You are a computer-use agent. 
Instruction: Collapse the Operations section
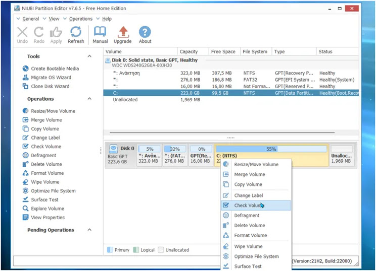(89, 99)
